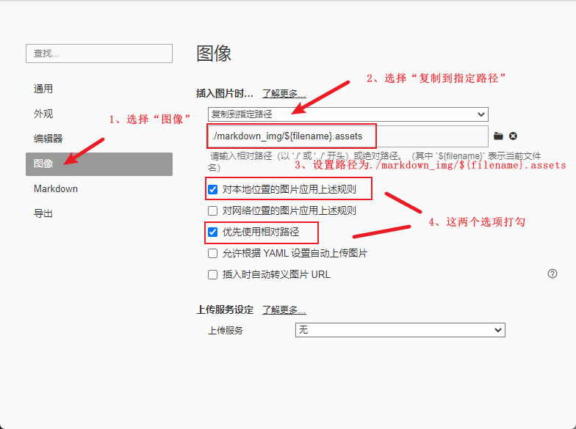Screen dimensions: 576x429
Task: Click the folder browse icon beside path field
Action: pyautogui.click(x=498, y=136)
